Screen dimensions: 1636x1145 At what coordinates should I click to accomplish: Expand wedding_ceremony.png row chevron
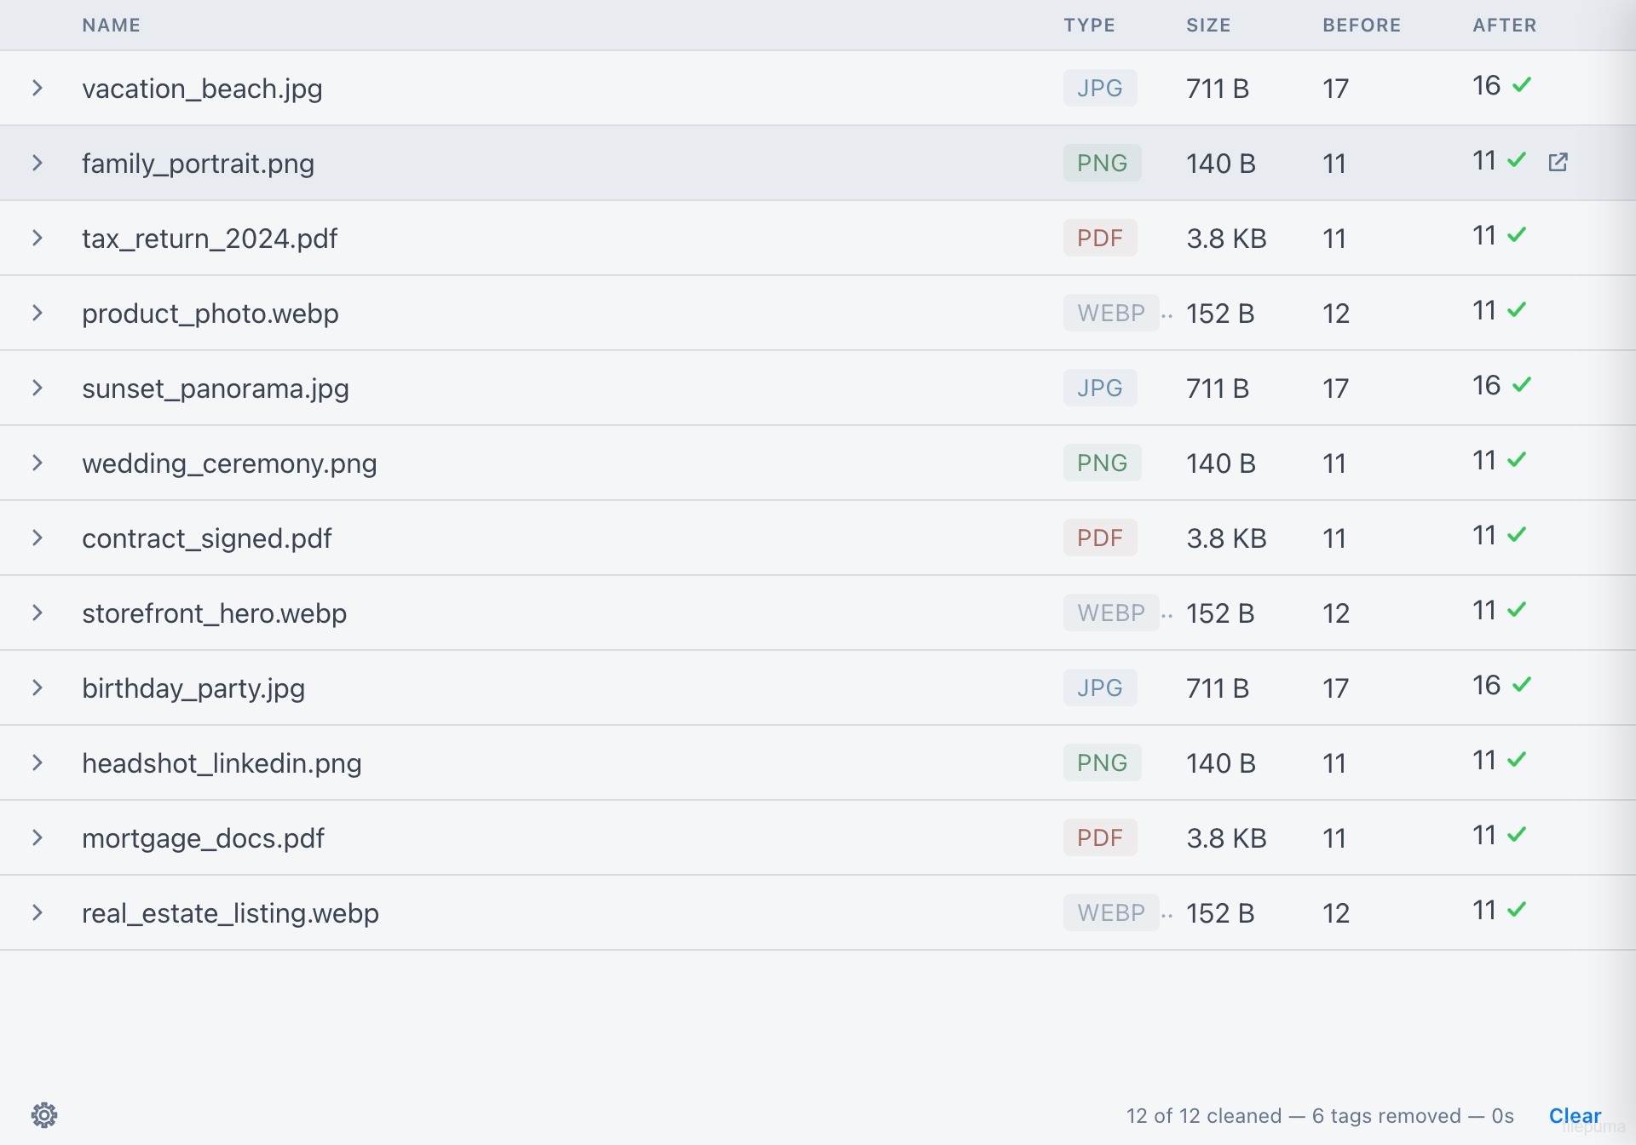click(x=37, y=463)
